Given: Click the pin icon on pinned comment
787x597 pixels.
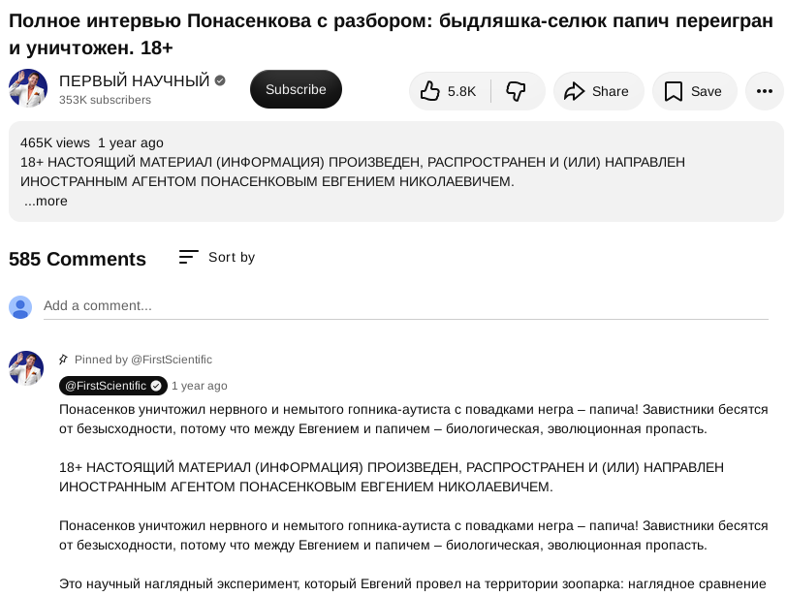Looking at the screenshot, I should 63,360.
